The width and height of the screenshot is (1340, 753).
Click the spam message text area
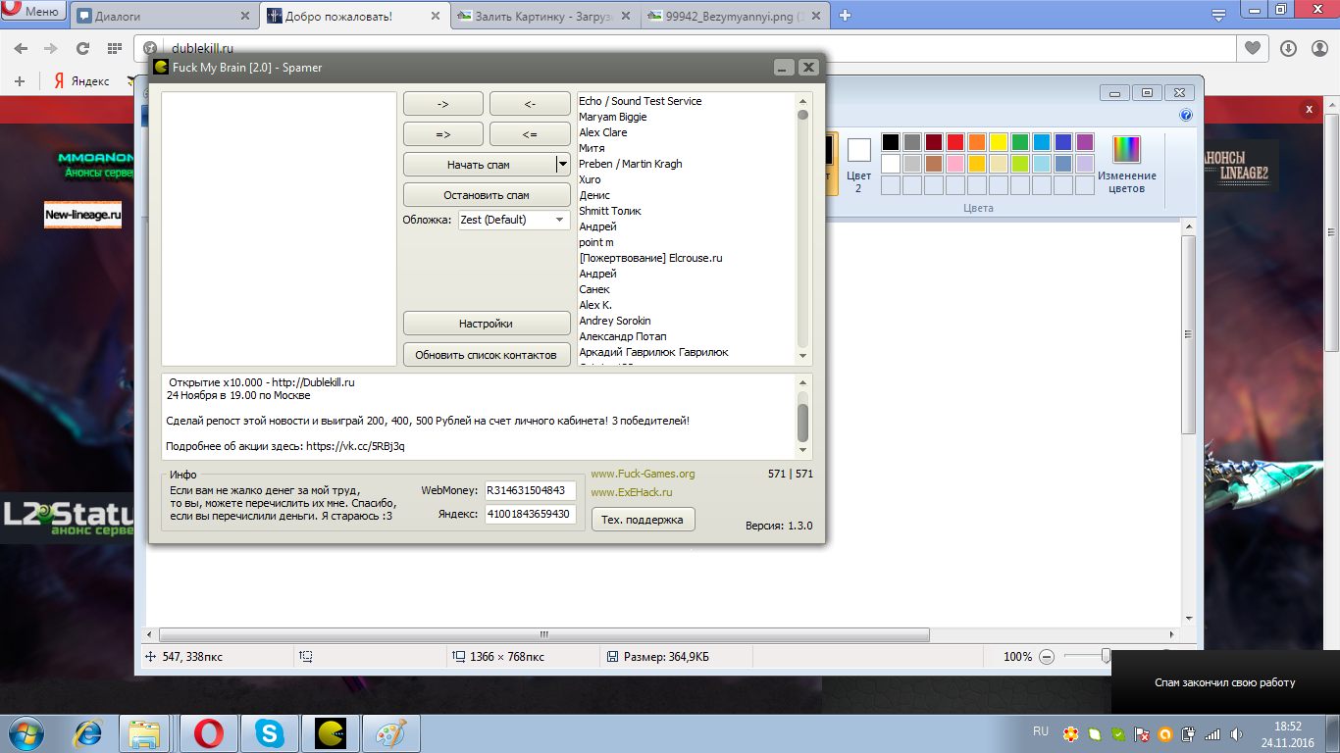[480, 415]
